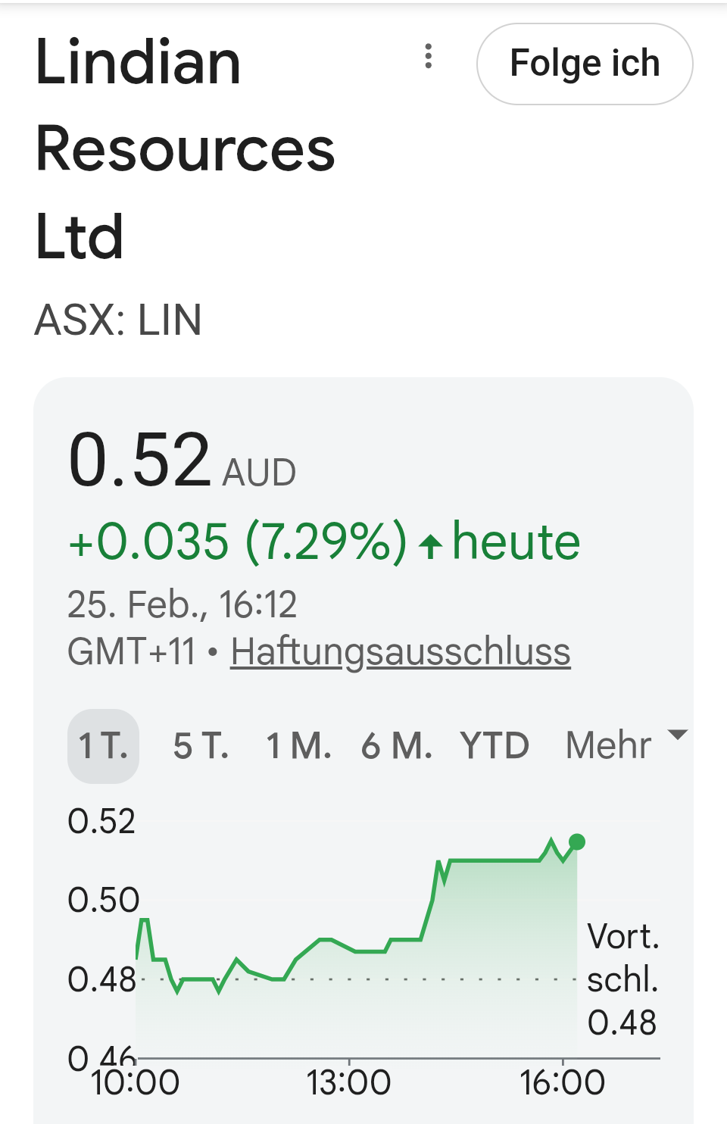Click the ASX: LIN ticker text
Viewport: 727px width, 1124px height.
point(118,320)
